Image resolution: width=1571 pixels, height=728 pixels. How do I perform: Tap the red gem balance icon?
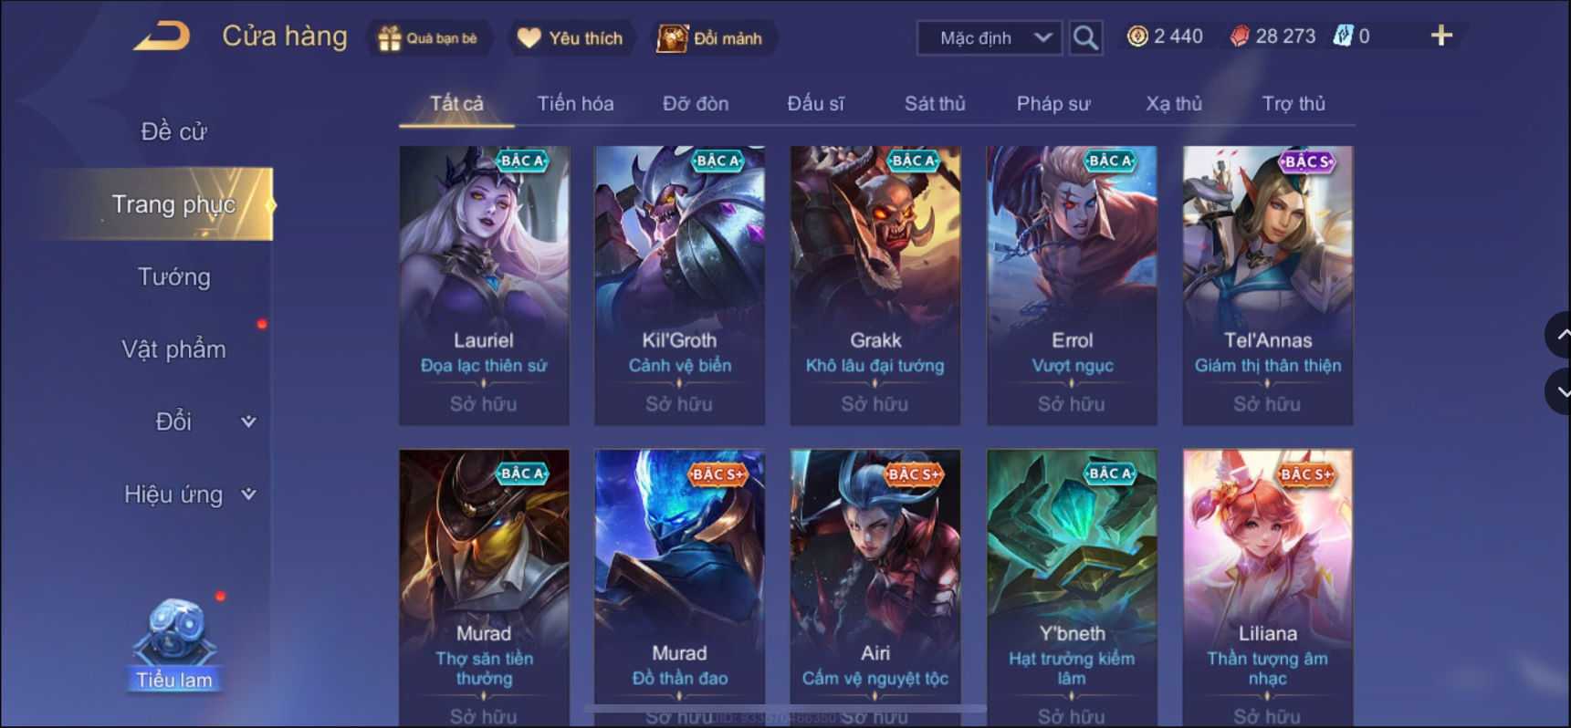1239,36
